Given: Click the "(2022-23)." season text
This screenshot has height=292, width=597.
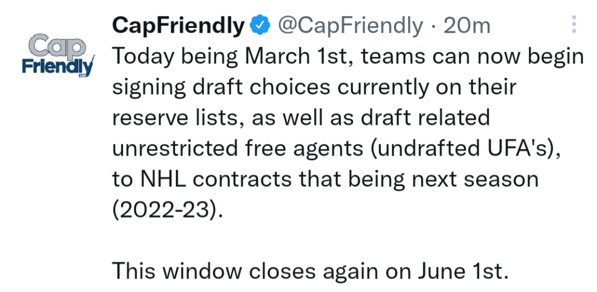Looking at the screenshot, I should click(166, 210).
